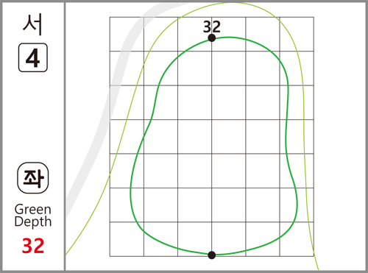Click the boxed hole number 4

[33, 57]
